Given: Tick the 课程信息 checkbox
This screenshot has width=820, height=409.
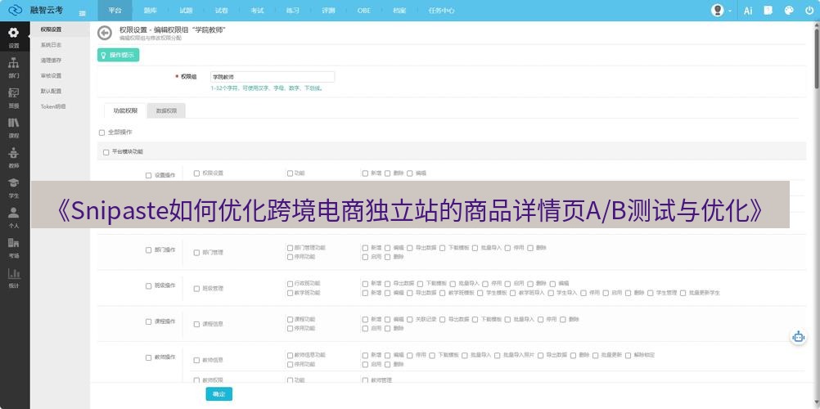Looking at the screenshot, I should (x=196, y=324).
